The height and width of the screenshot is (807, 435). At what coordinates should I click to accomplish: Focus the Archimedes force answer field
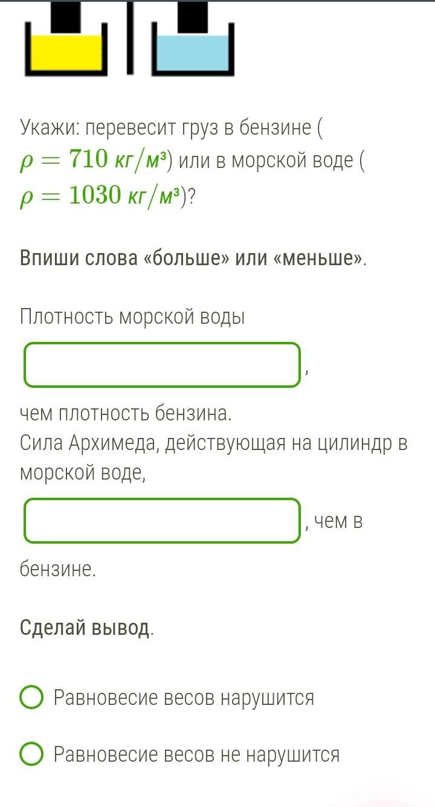[x=162, y=520]
